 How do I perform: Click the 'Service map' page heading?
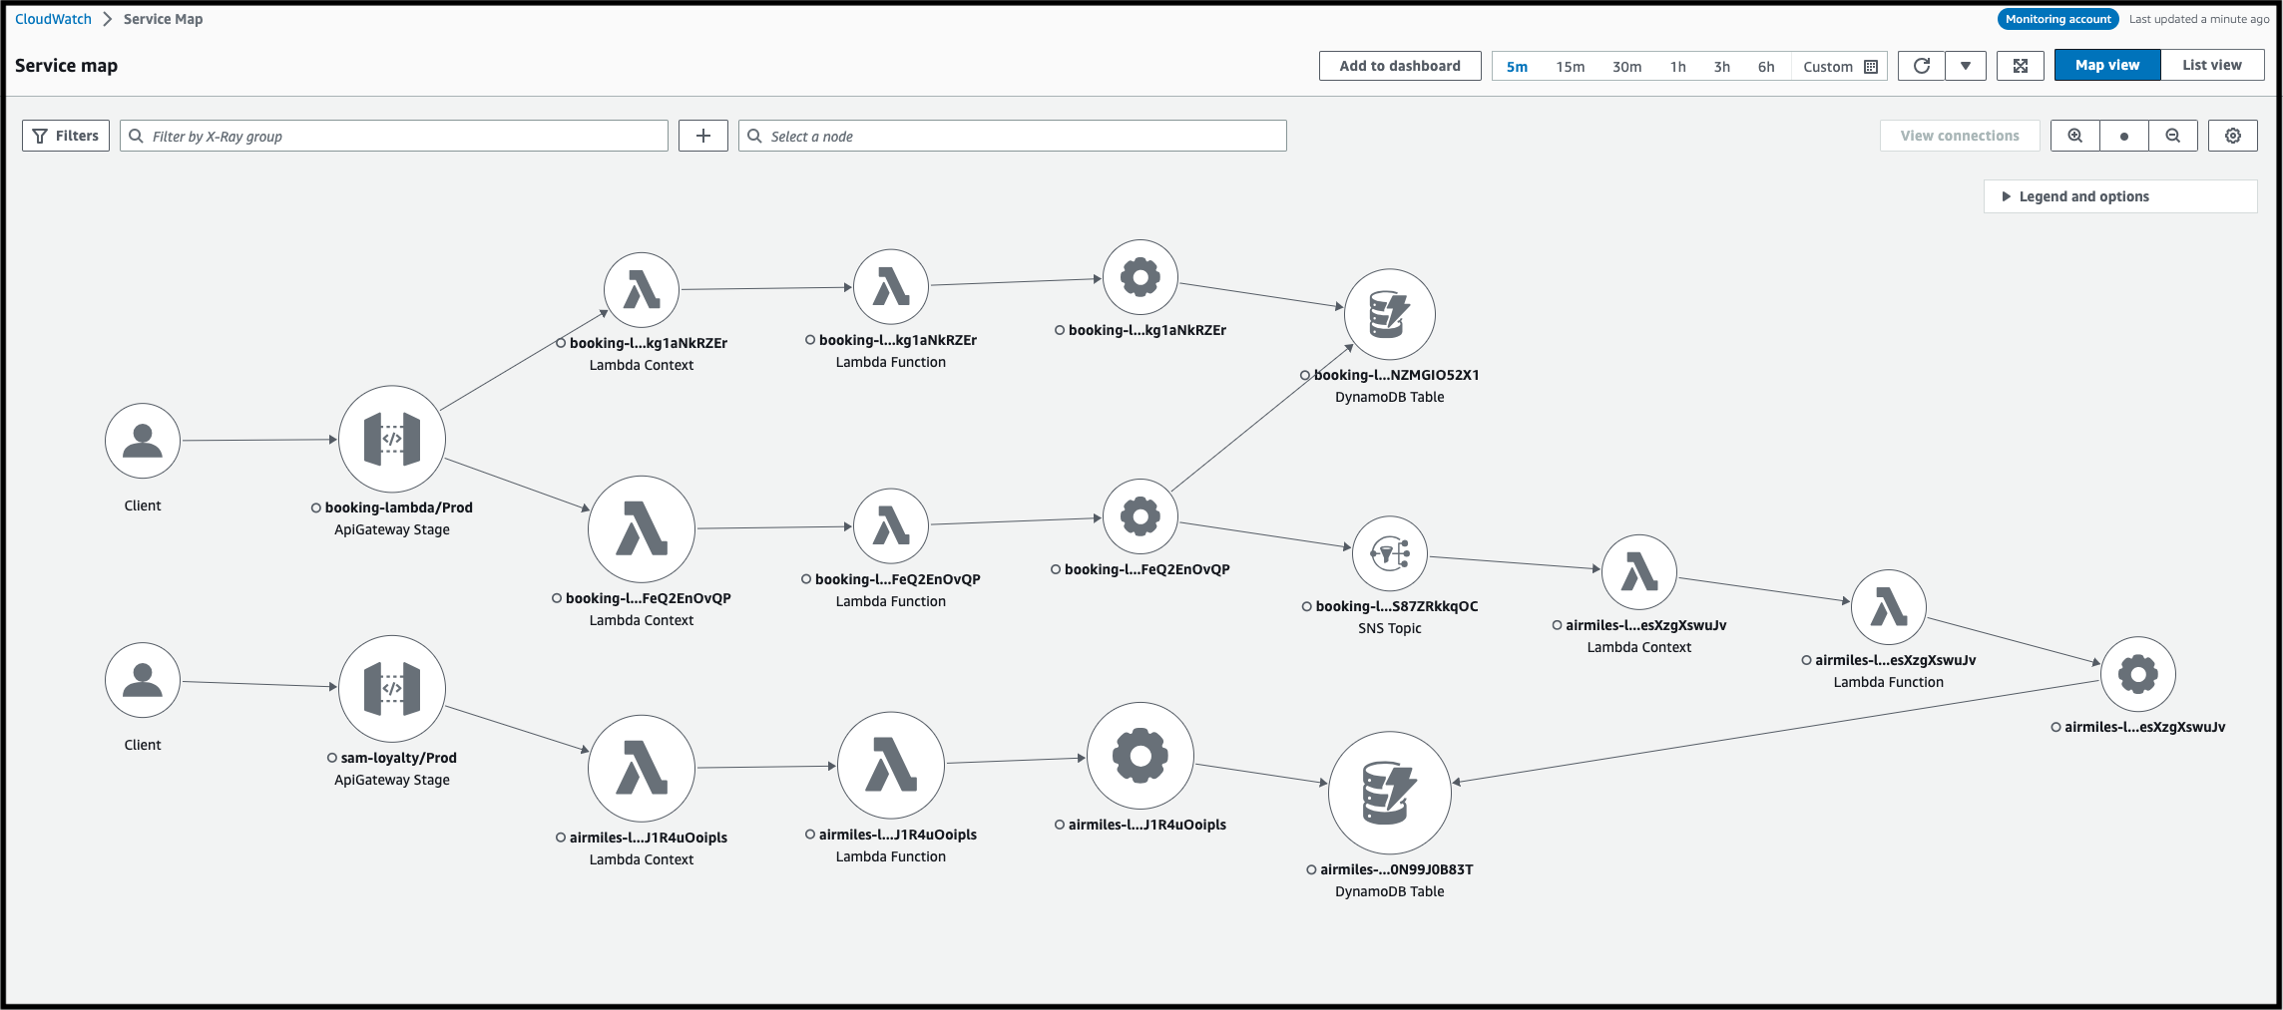[66, 66]
